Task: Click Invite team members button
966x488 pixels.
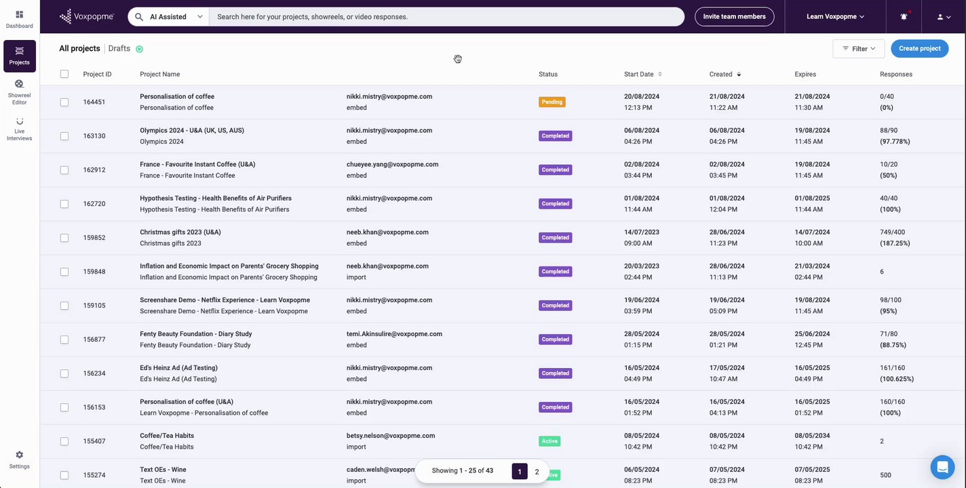Action: (x=734, y=17)
